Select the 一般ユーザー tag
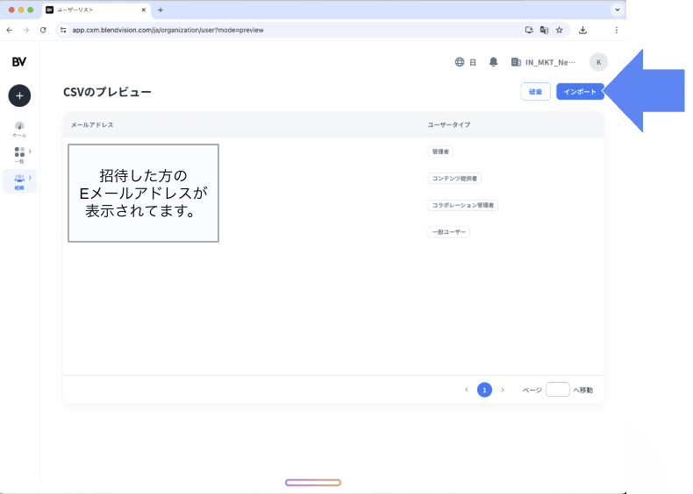 pyautogui.click(x=448, y=232)
